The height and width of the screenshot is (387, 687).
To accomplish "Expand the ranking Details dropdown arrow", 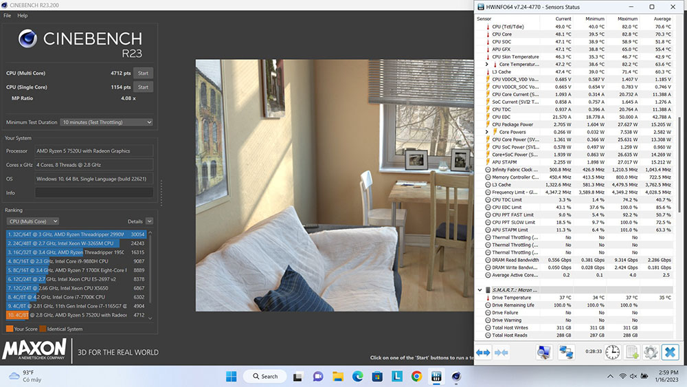I will (149, 221).
